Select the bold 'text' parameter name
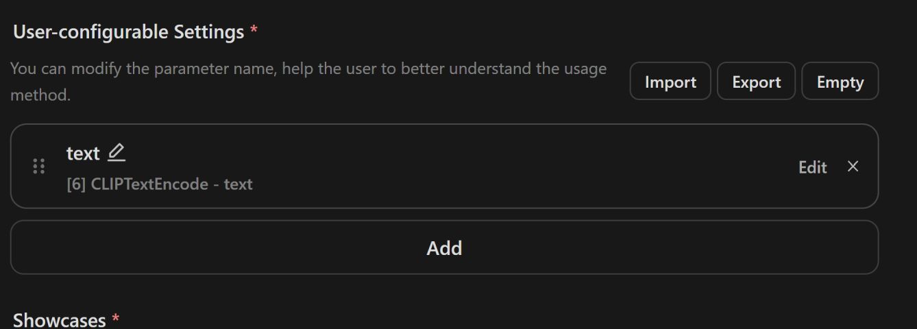Viewport: 917px width, 329px height. [83, 154]
